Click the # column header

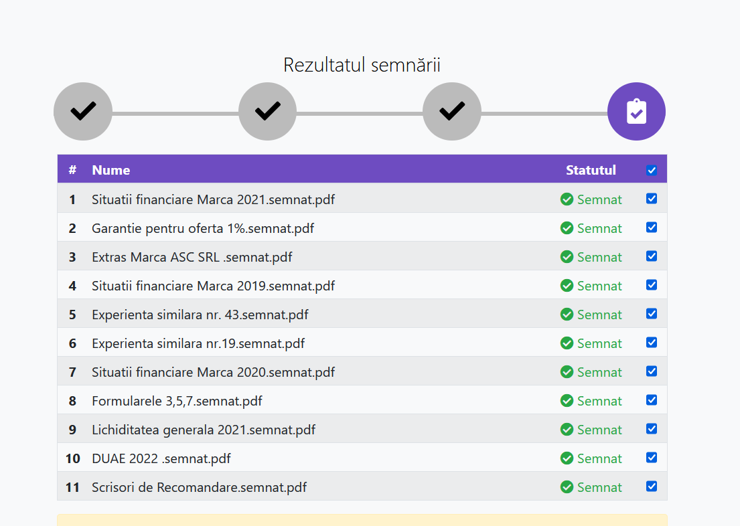coord(72,170)
